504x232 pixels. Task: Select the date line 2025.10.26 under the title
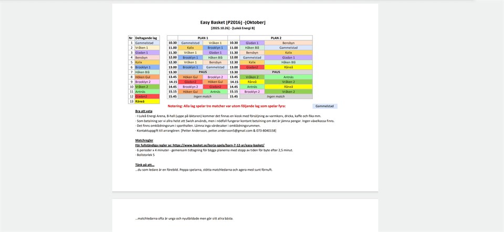click(233, 28)
